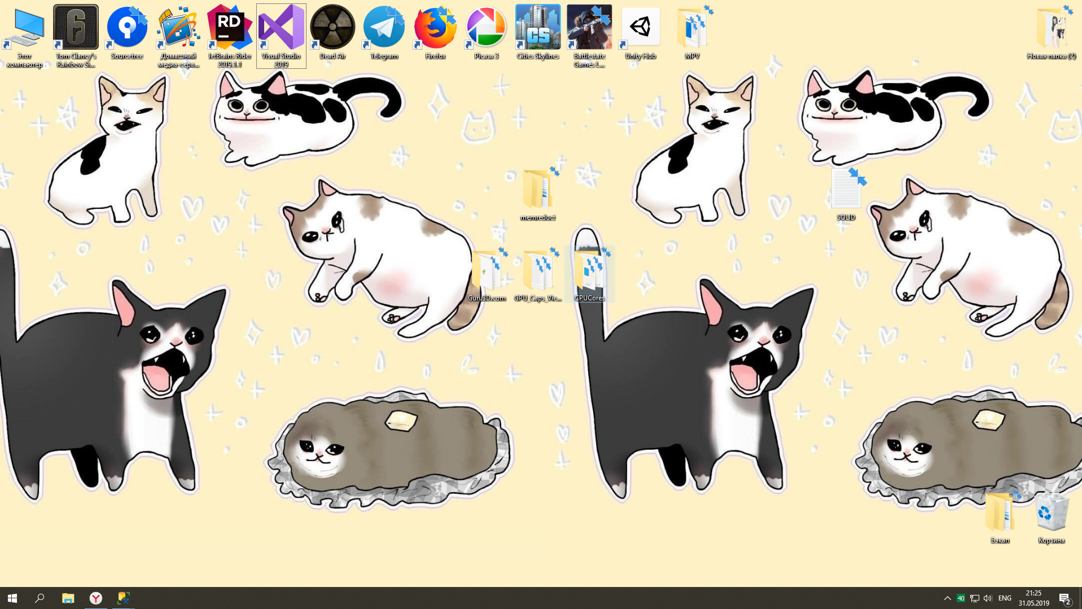
Task: Open File Explorer from the taskbar
Action: pos(68,598)
